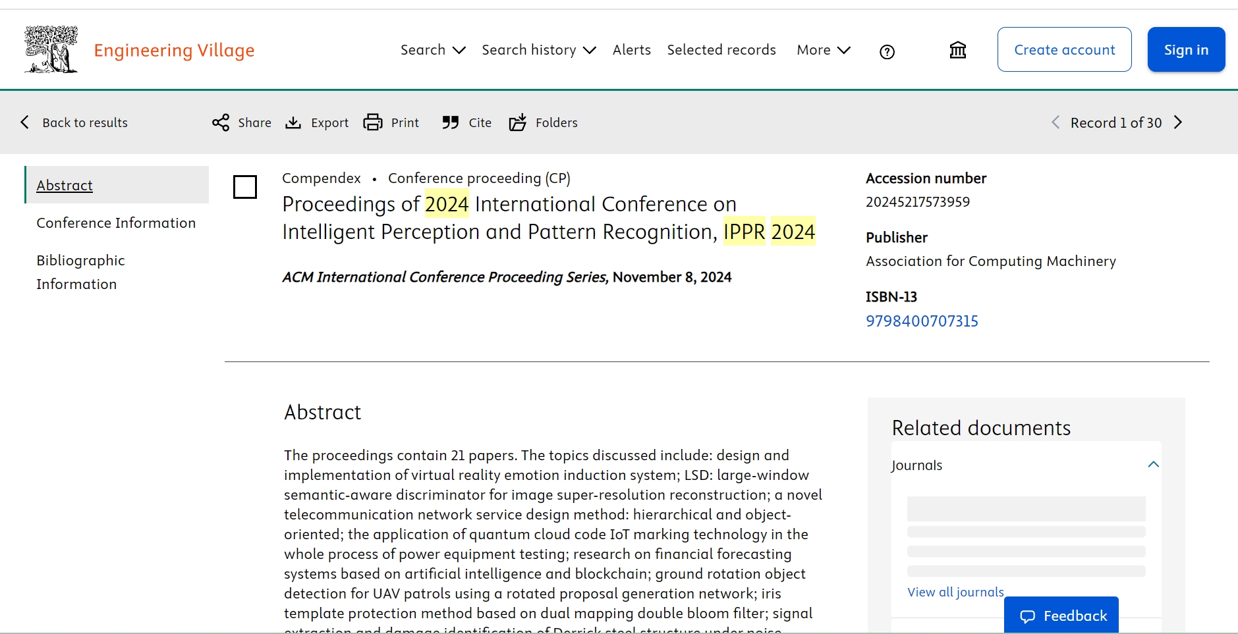
Task: Open Alerts in the top navigation
Action: (x=632, y=50)
